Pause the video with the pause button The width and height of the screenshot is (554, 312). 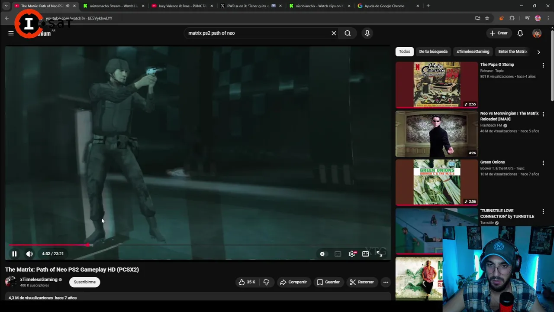14,254
